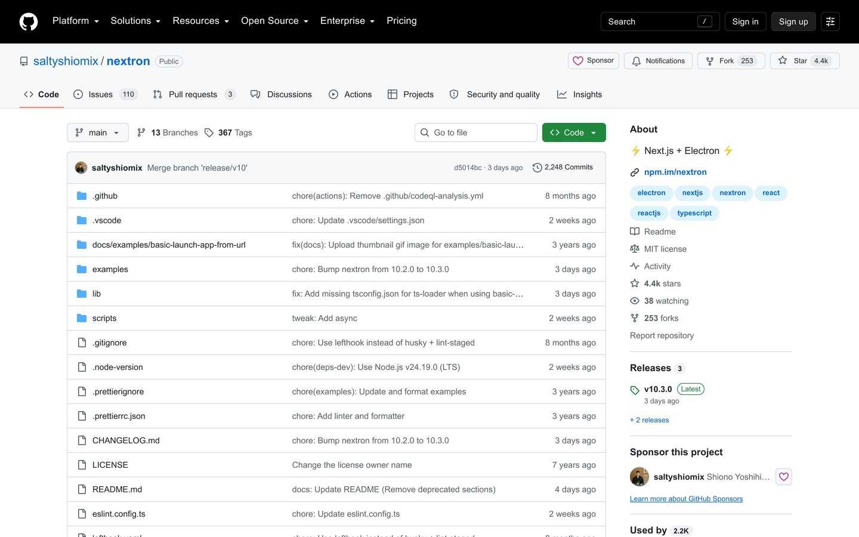Click the sponsor avatar of saltyshiomix

pyautogui.click(x=639, y=477)
